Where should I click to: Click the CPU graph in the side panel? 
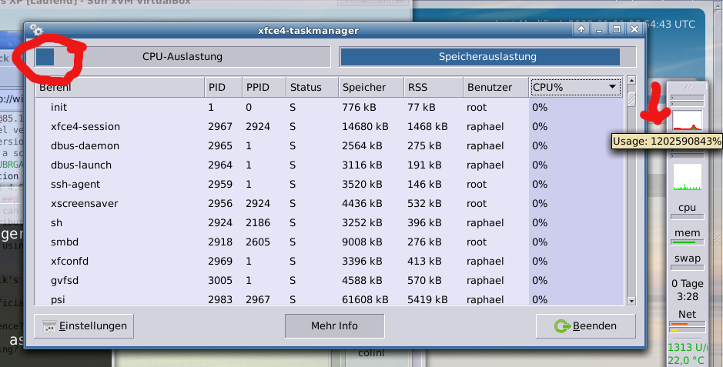click(x=687, y=118)
